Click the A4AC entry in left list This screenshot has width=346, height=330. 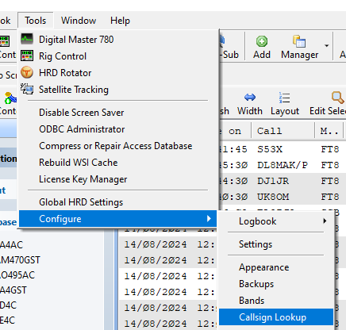pyautogui.click(x=11, y=244)
